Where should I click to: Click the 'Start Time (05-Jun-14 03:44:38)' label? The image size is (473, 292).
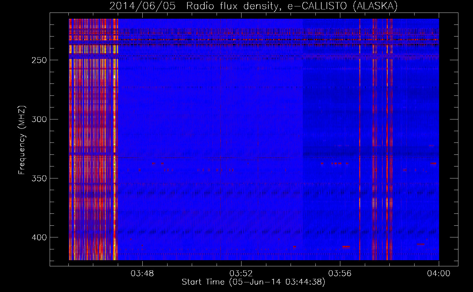pyautogui.click(x=253, y=282)
